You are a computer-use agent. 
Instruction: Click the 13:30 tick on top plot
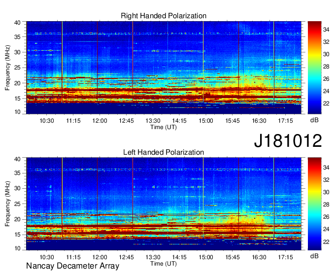coord(153,121)
